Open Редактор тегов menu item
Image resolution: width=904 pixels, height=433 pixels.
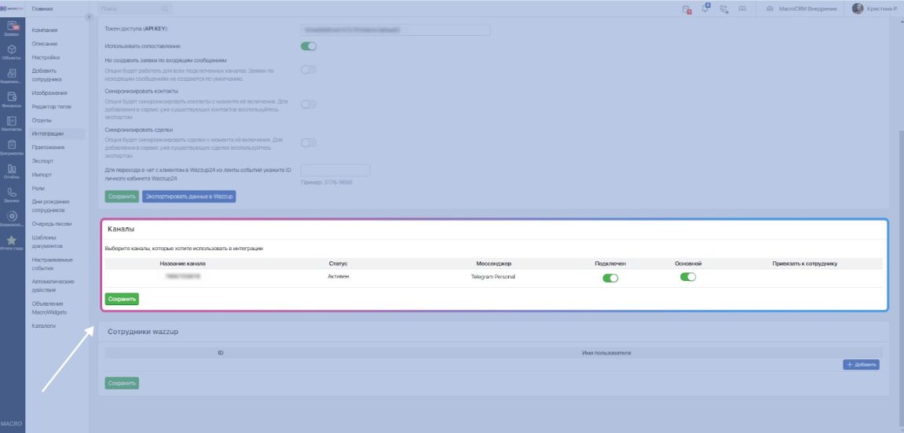pos(53,106)
